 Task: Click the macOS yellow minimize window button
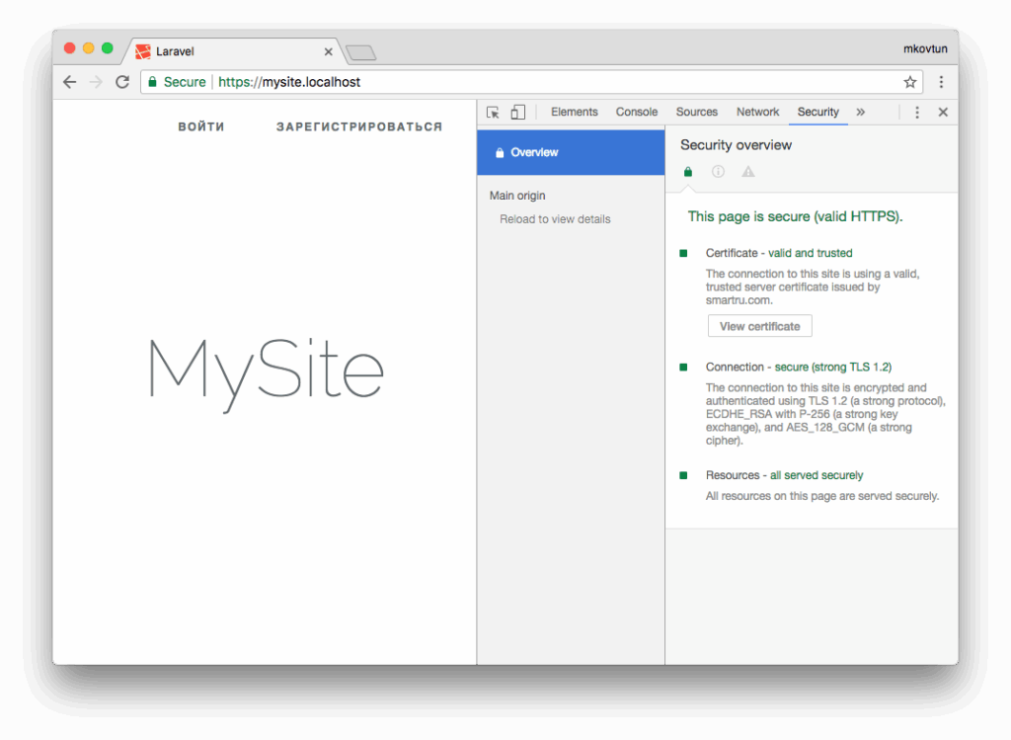[88, 48]
